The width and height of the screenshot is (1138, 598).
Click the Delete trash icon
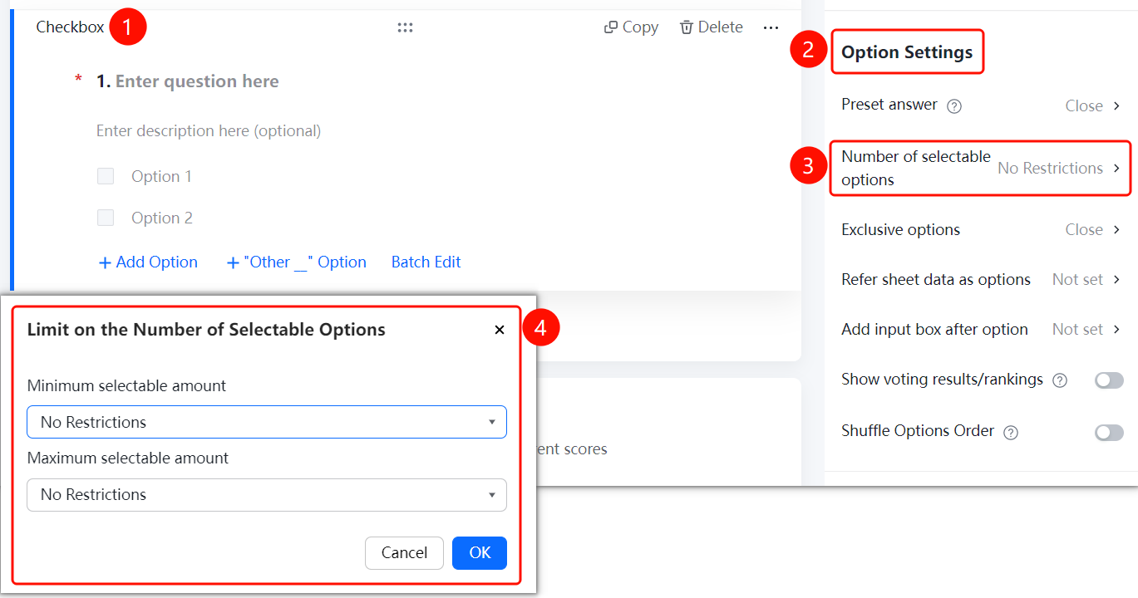coord(687,27)
